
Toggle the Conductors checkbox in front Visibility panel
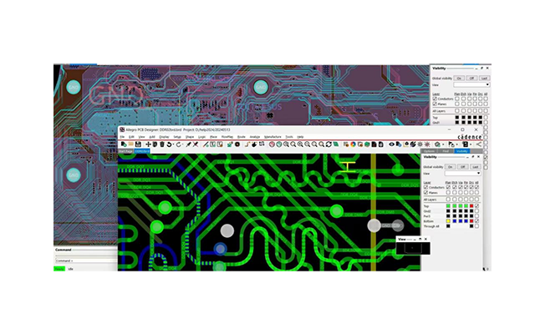coord(425,188)
